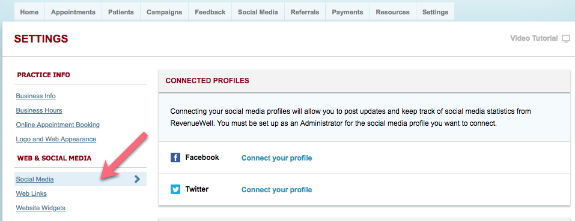Open the Social Media top navigation tab

coord(258,12)
